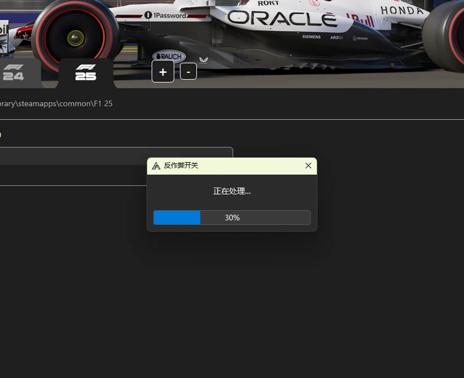Image resolution: width=464 pixels, height=378 pixels.
Task: Click the SIEMENS sponsor logo
Action: pyautogui.click(x=311, y=37)
